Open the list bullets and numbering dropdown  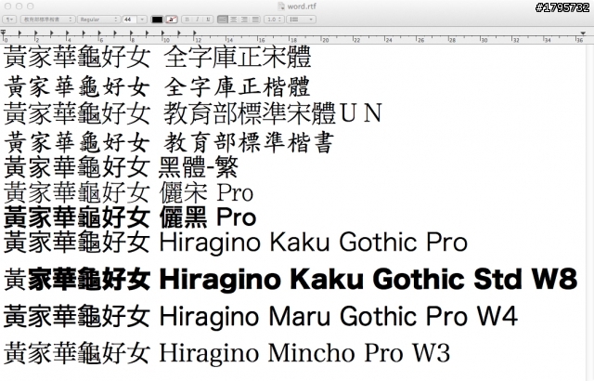(301, 20)
